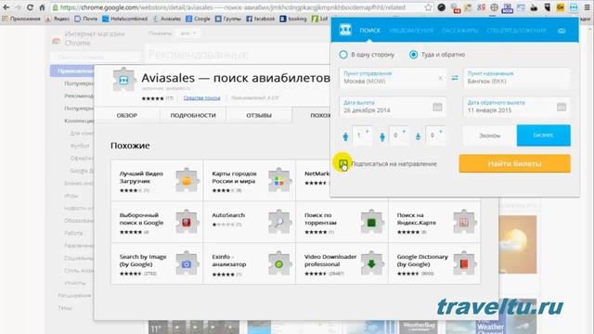The height and width of the screenshot is (334, 594).
Task: Open 'Search by Image (by Google)' title
Action: point(143,260)
